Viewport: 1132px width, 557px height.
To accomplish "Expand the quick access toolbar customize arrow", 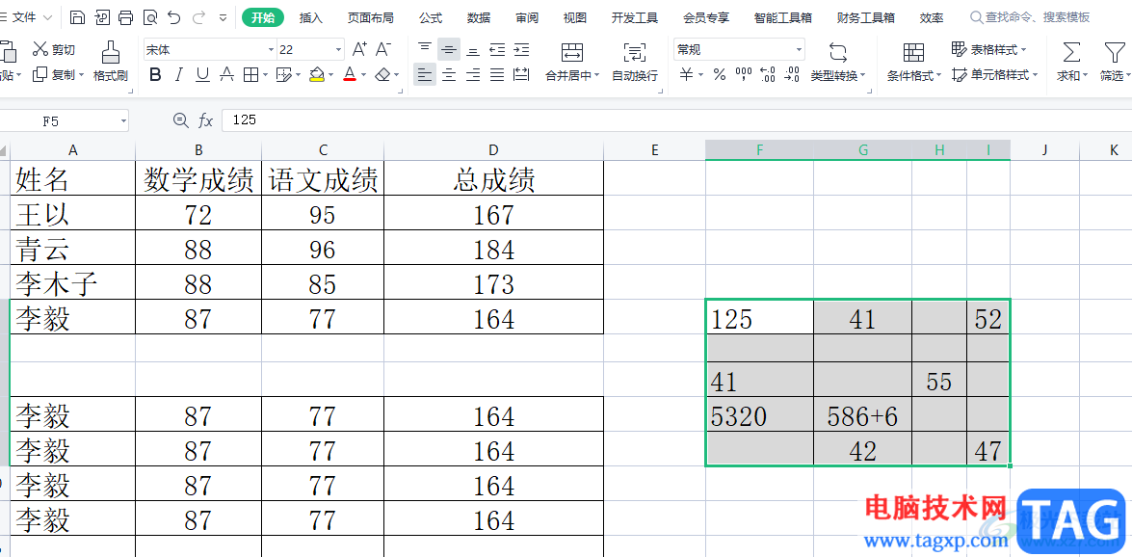I will tap(223, 17).
